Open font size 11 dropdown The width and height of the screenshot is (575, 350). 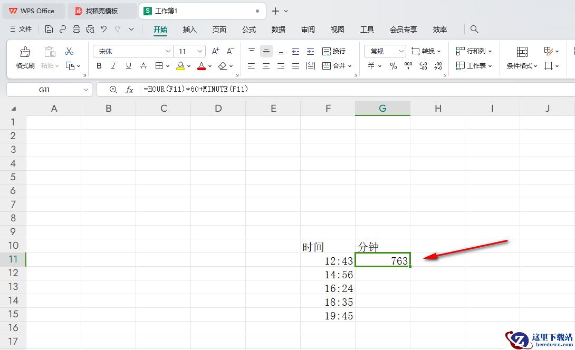[x=200, y=51]
